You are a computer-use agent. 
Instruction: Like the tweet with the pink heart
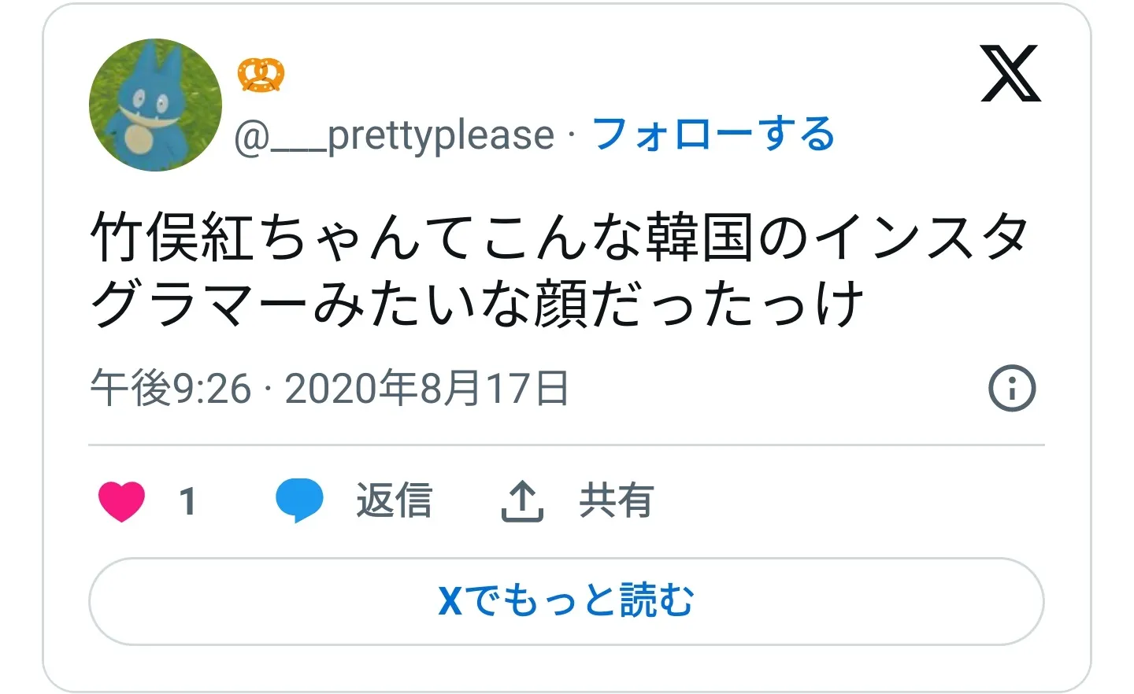tap(122, 501)
